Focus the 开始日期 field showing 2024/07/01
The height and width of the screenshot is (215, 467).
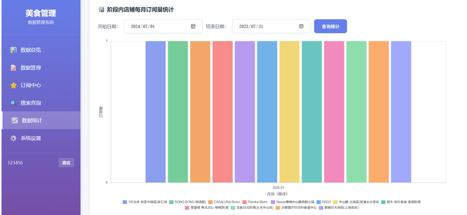(x=163, y=26)
